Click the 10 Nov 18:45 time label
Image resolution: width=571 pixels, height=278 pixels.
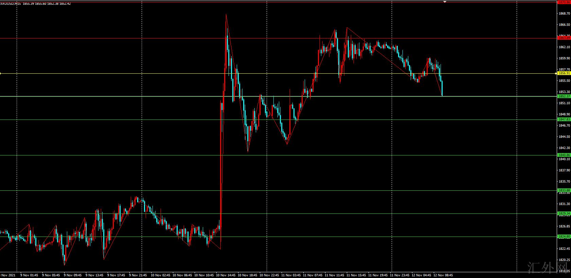248,275
